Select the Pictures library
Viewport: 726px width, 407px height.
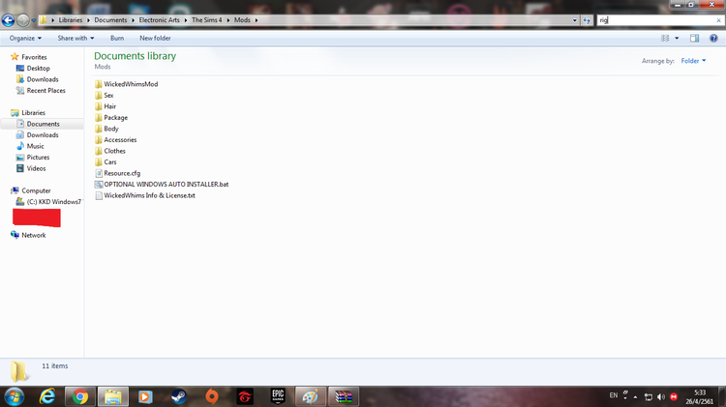coord(38,157)
